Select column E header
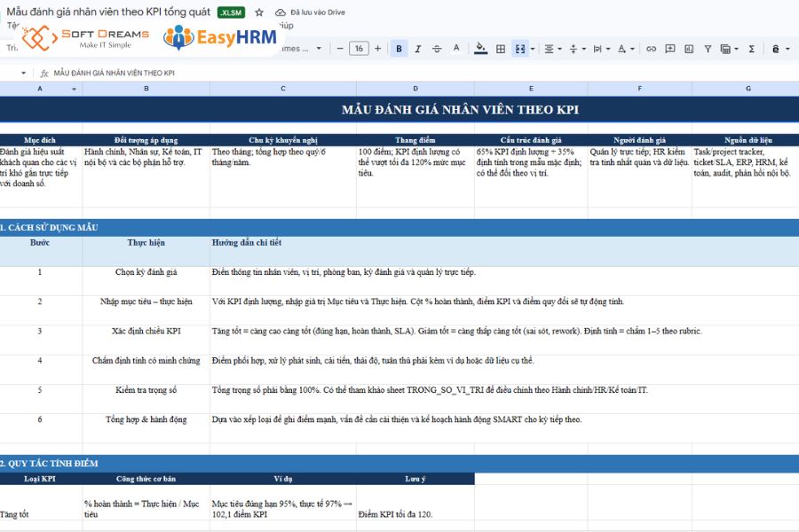799x532 pixels. (x=531, y=89)
